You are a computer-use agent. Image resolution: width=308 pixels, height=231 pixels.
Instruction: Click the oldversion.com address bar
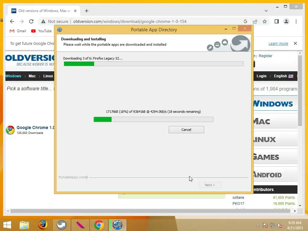[130, 21]
